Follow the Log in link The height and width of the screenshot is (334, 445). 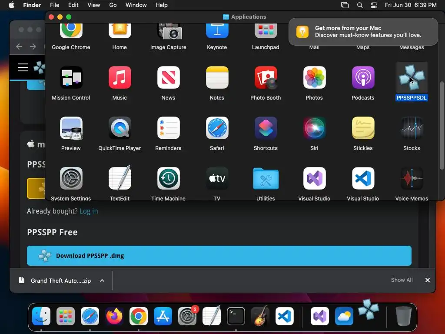pos(89,211)
